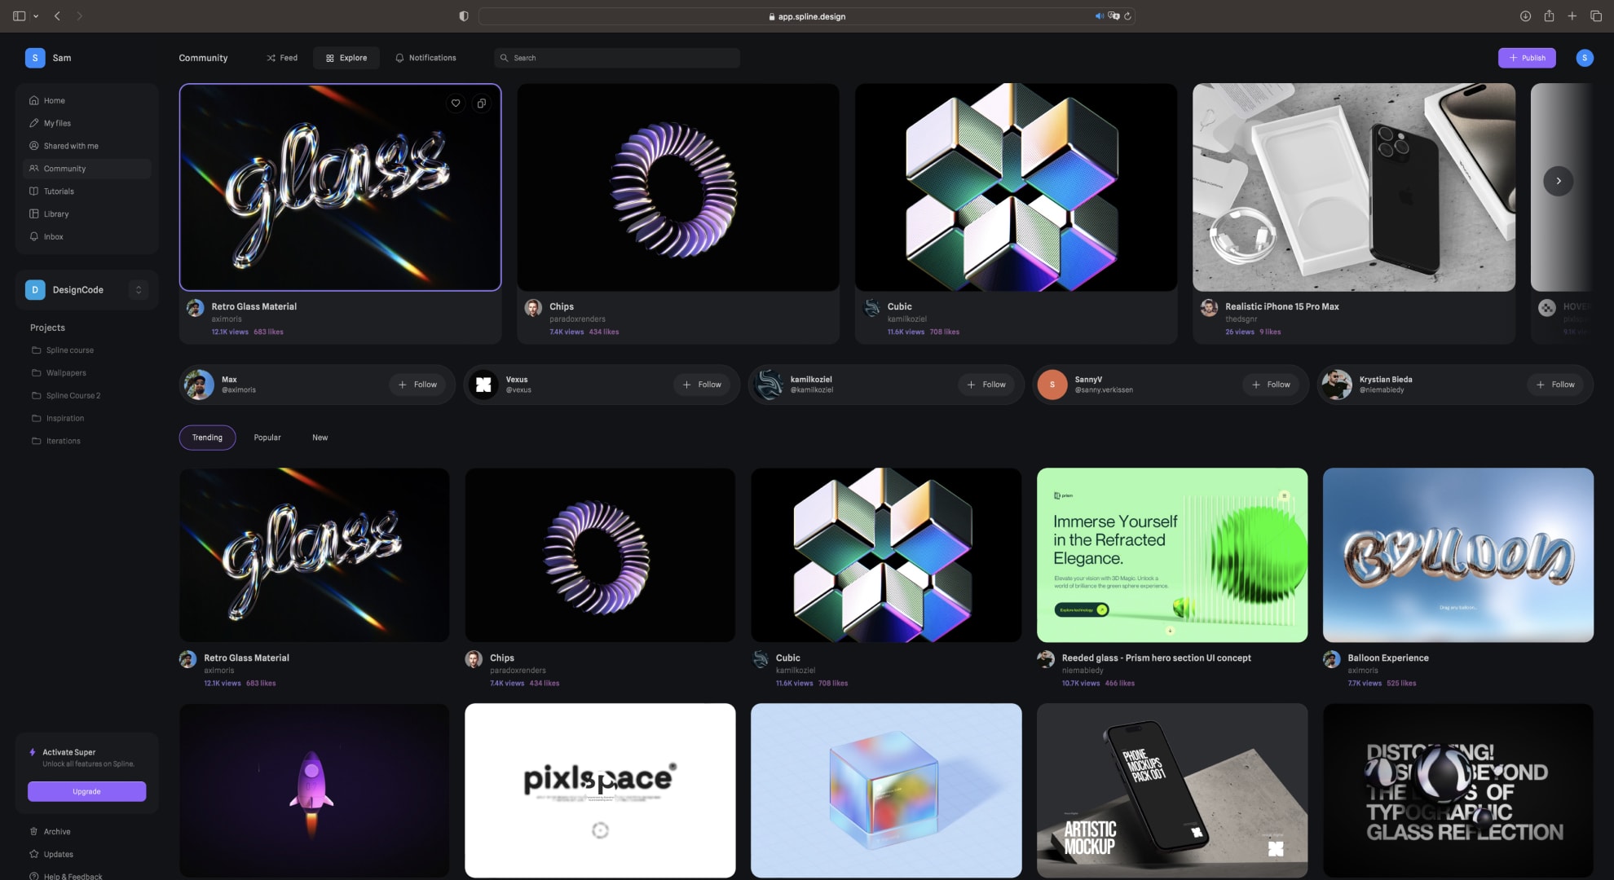Screen dimensions: 1614x880
Task: Click the Upgrade button to activate Super
Action: 86,791
